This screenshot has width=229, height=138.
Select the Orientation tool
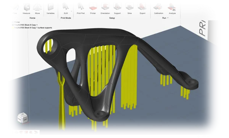[105, 9]
